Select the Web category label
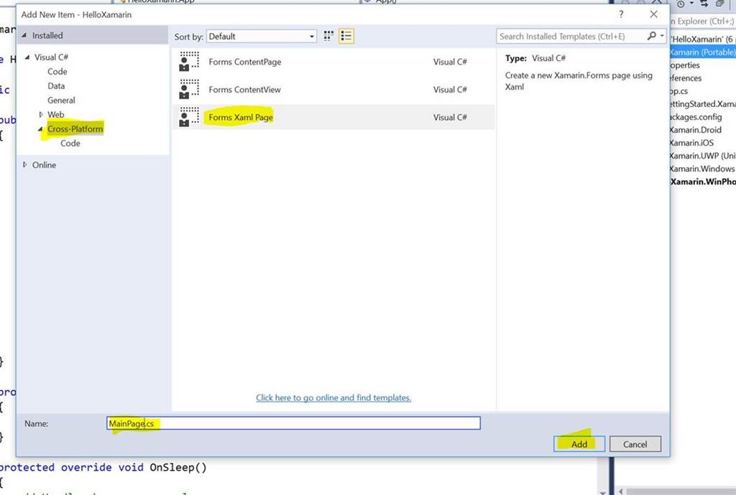This screenshot has height=495, width=736. (x=55, y=114)
